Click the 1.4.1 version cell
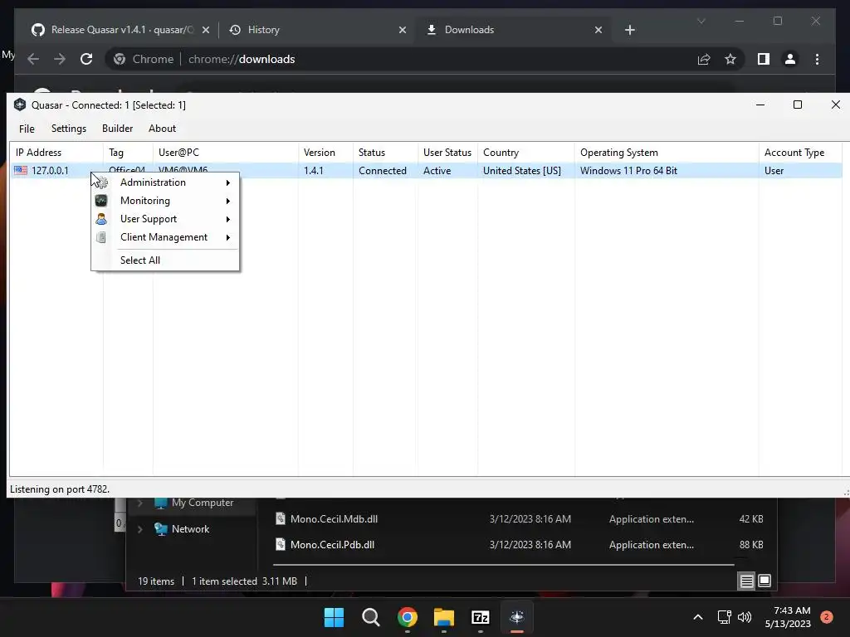The image size is (850, 637). (313, 171)
